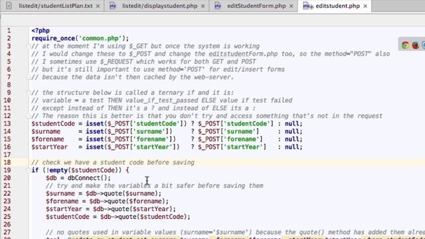This screenshot has height=239, width=425.
Task: Click the PHP file icon on editStudentForm.php tab
Action: (217, 6)
